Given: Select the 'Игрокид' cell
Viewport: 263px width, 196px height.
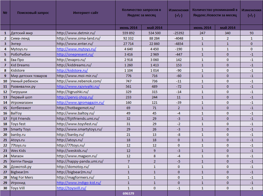Looking at the screenshot, I should (33, 183).
